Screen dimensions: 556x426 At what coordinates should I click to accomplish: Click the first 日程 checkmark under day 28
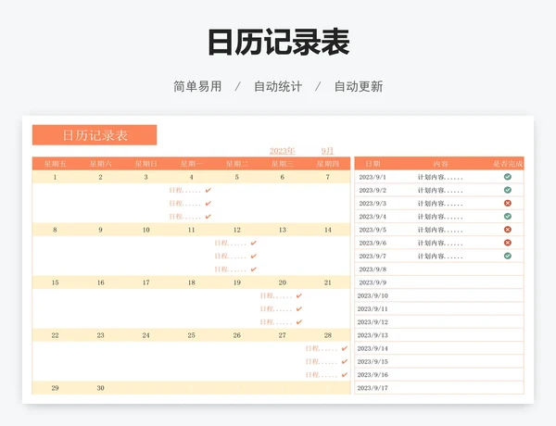[x=345, y=348]
